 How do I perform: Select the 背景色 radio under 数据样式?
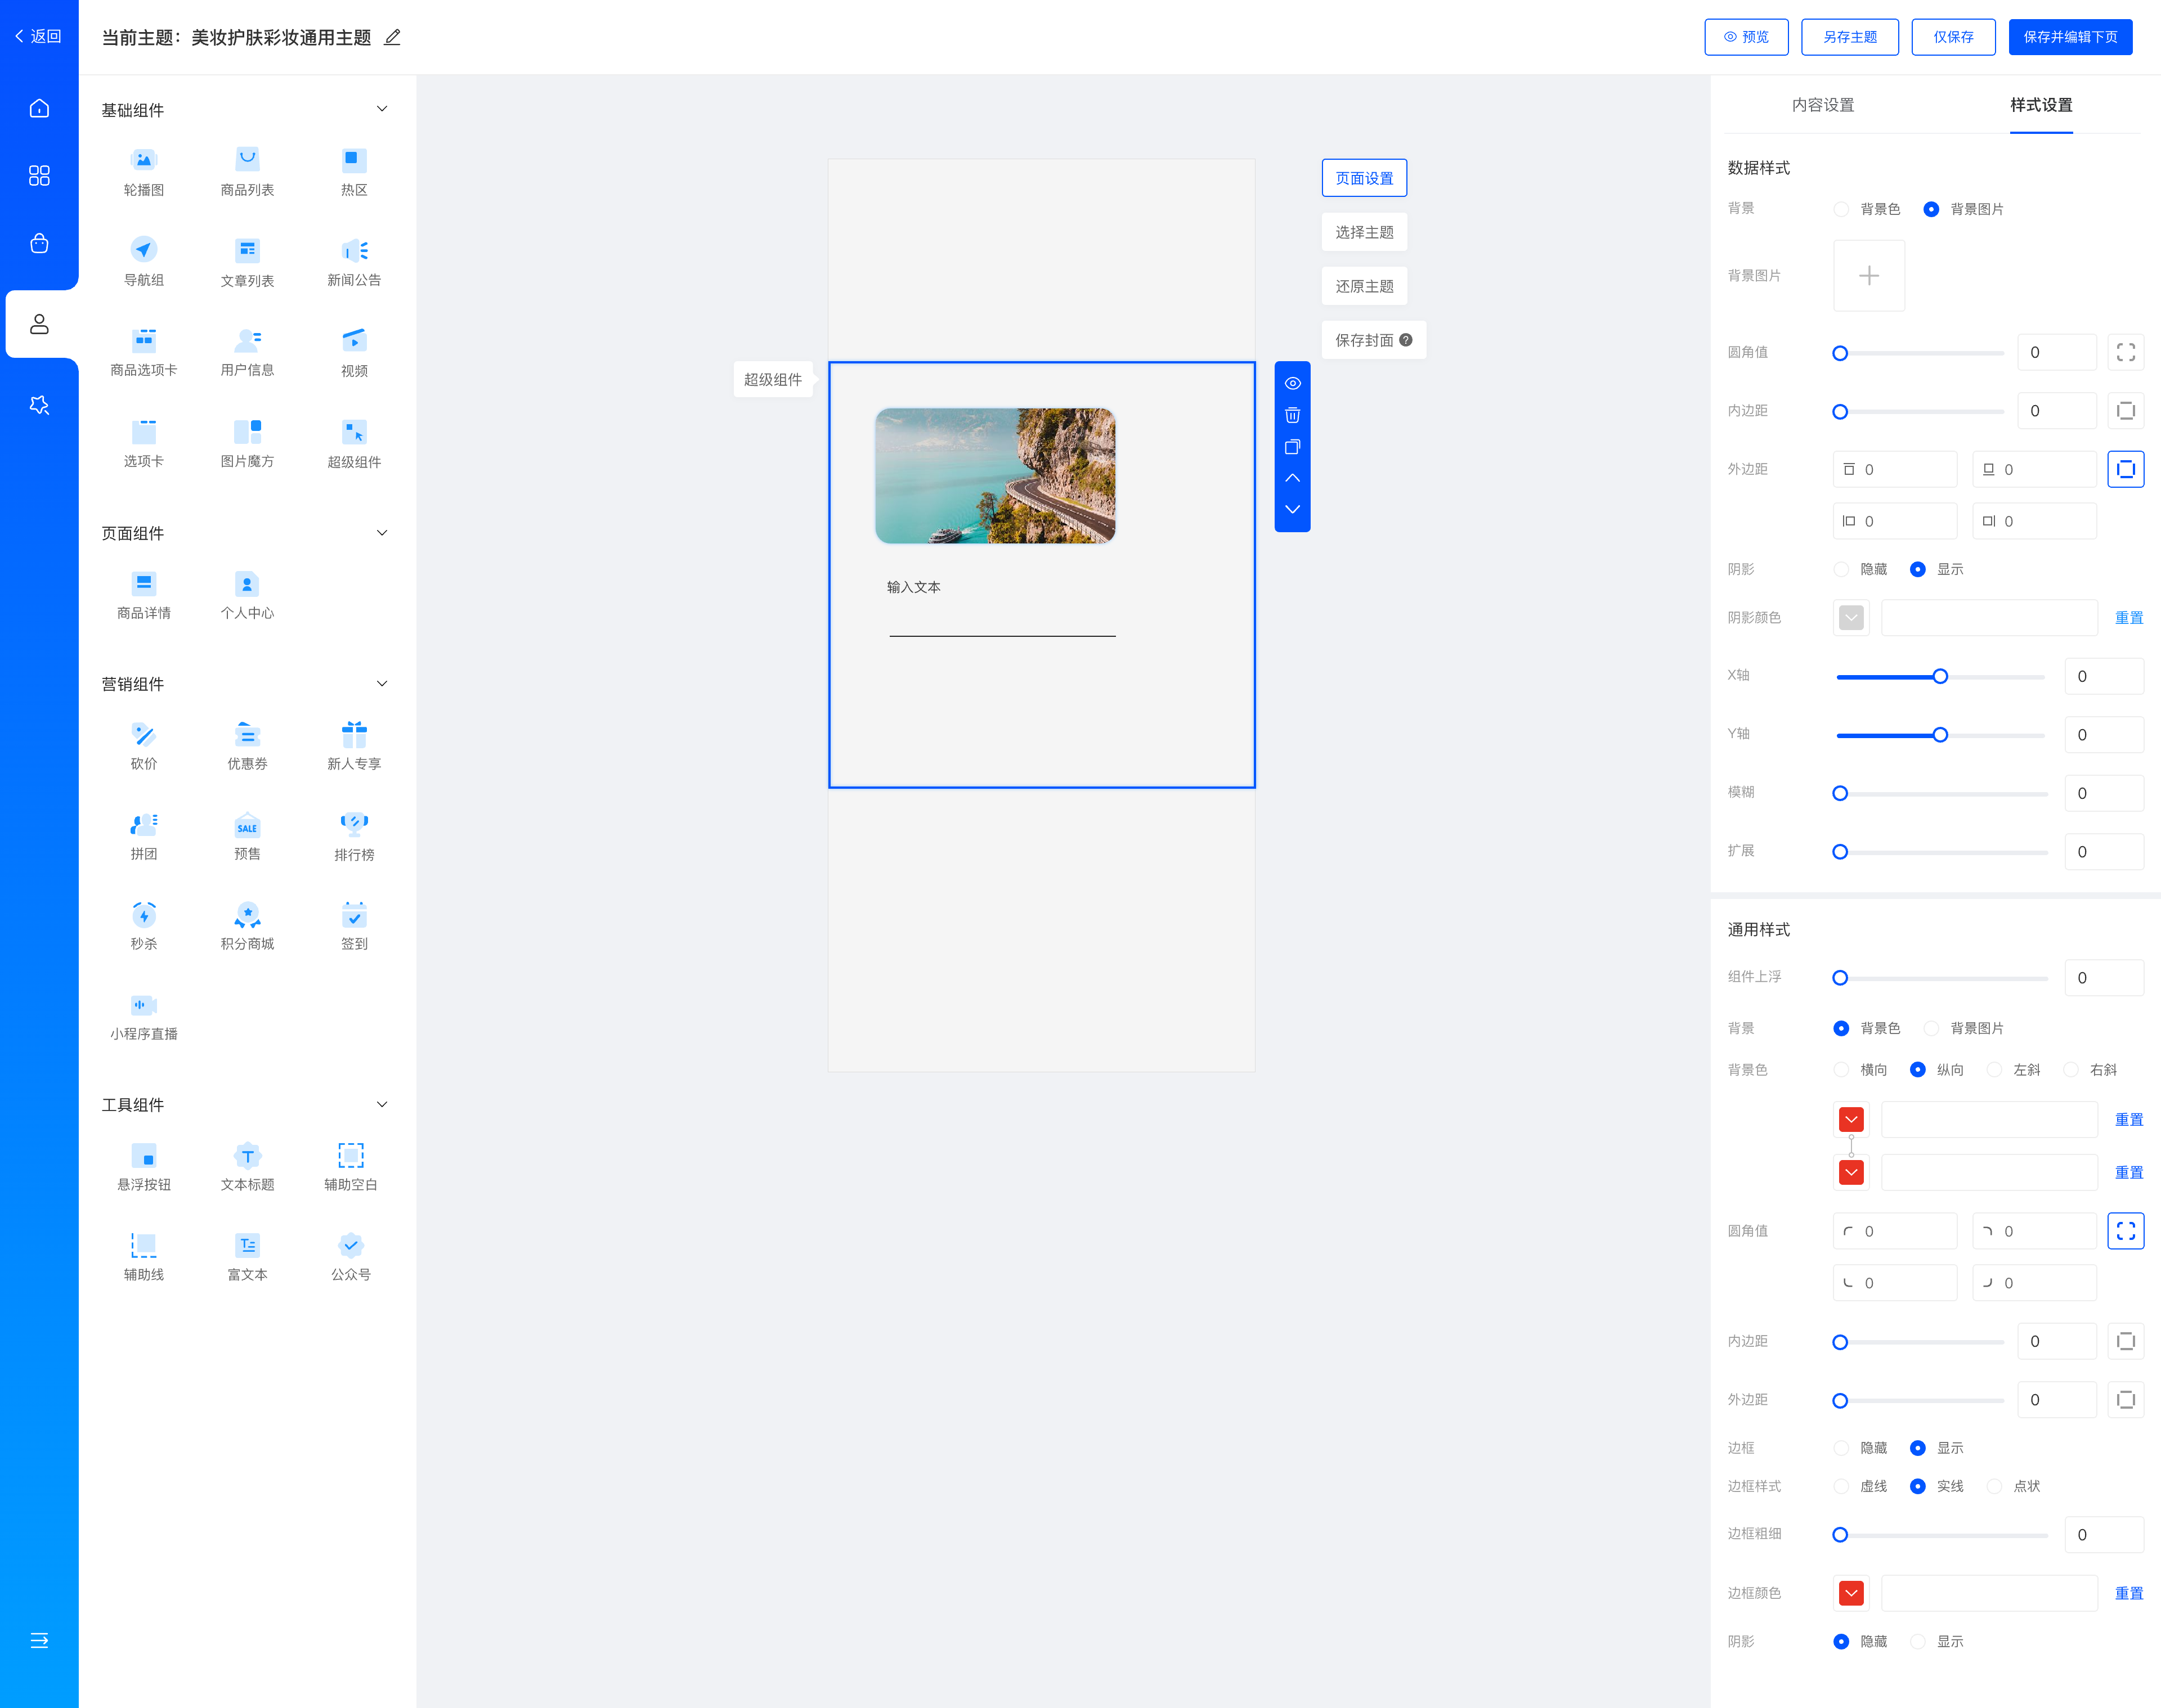pyautogui.click(x=1841, y=209)
